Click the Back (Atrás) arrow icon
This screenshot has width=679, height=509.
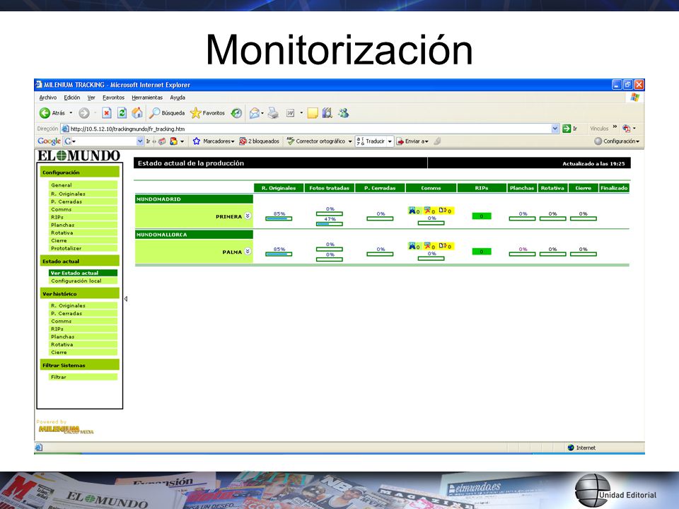click(45, 113)
